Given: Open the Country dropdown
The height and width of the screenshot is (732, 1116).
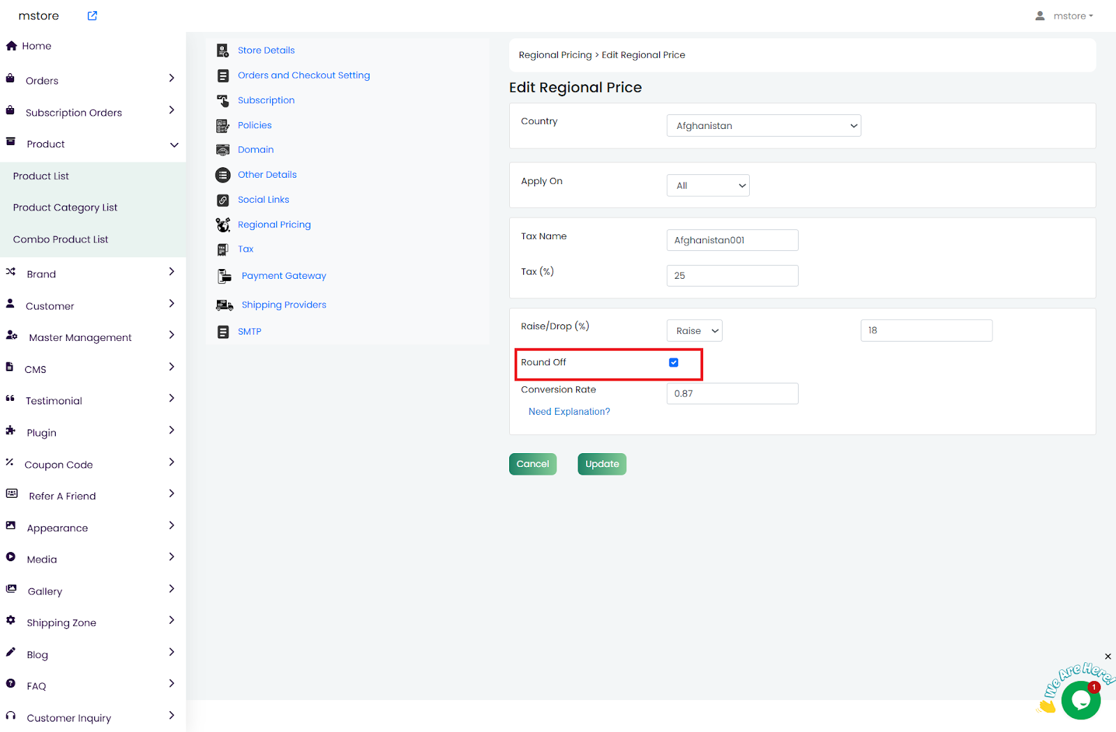Looking at the screenshot, I should (763, 125).
